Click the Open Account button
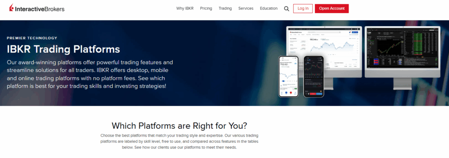449x158 pixels. [331, 9]
